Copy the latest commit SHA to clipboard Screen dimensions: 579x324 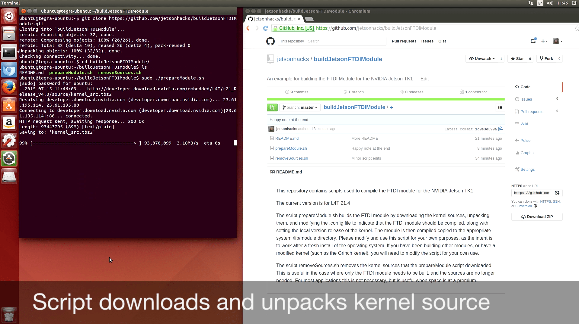pos(500,129)
